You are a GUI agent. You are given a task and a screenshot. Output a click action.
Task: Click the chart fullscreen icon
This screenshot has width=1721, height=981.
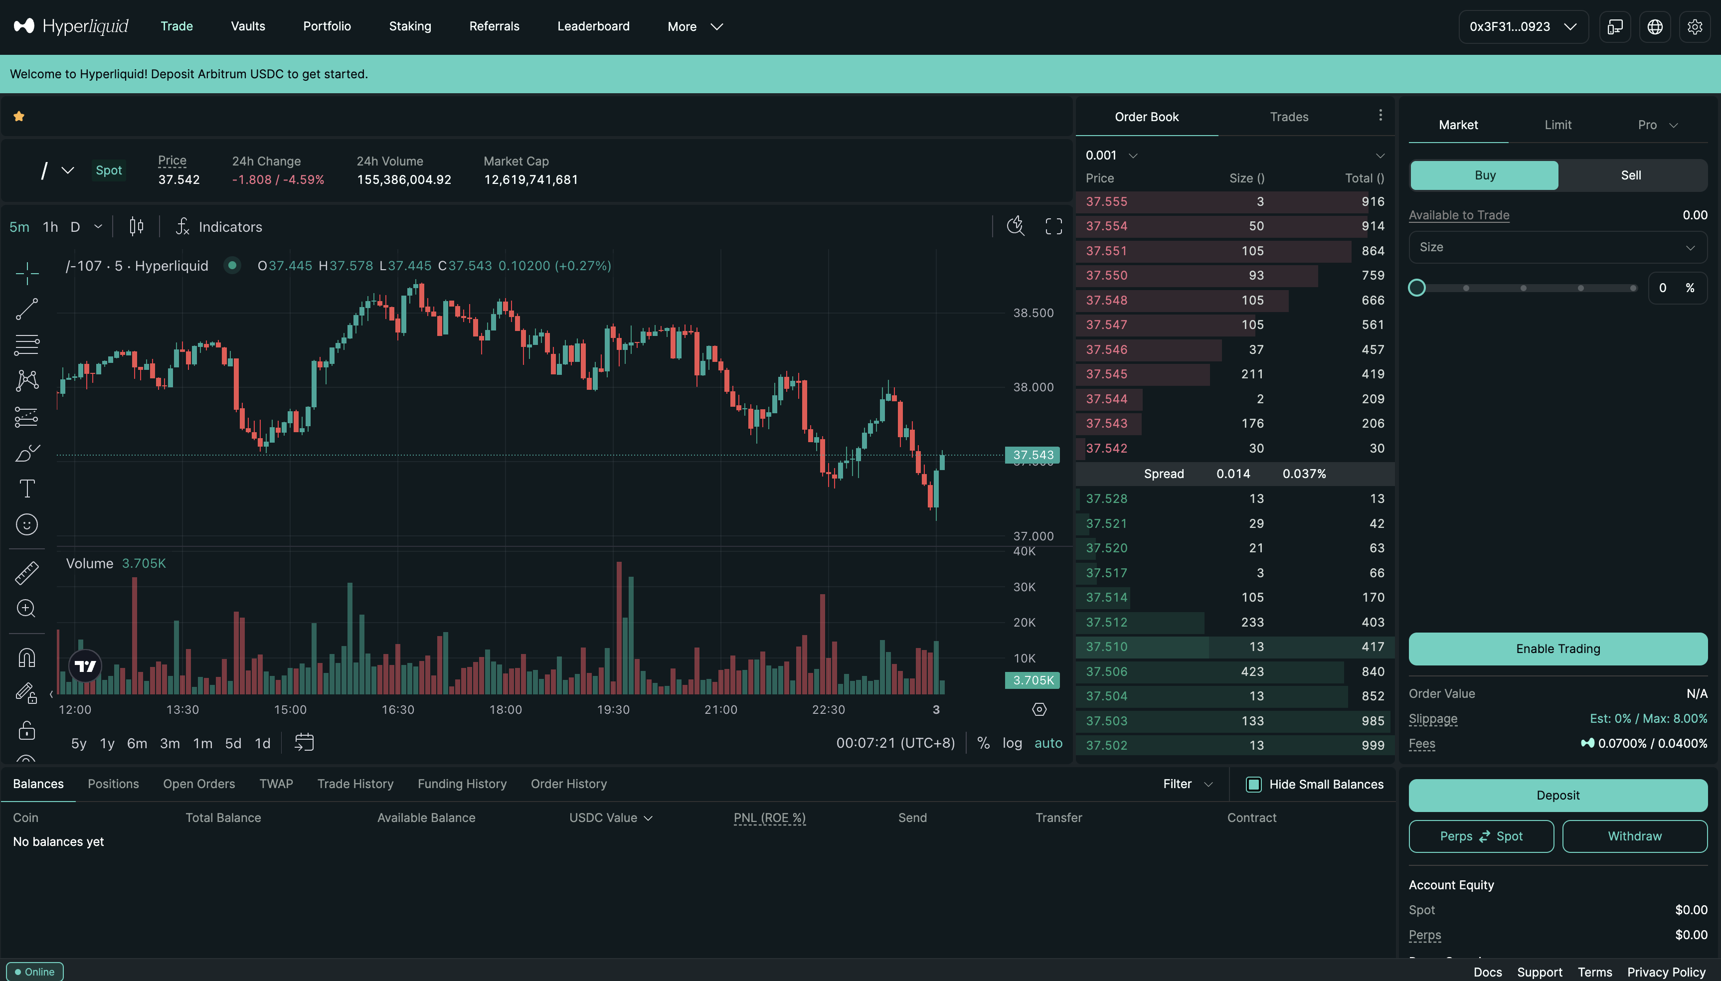coord(1053,226)
